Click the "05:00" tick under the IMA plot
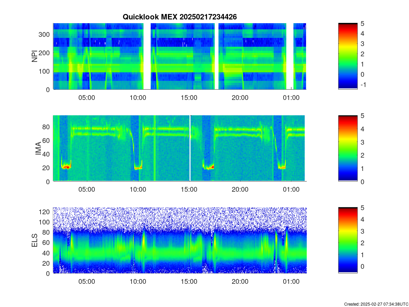409x307 pixels. coord(87,190)
